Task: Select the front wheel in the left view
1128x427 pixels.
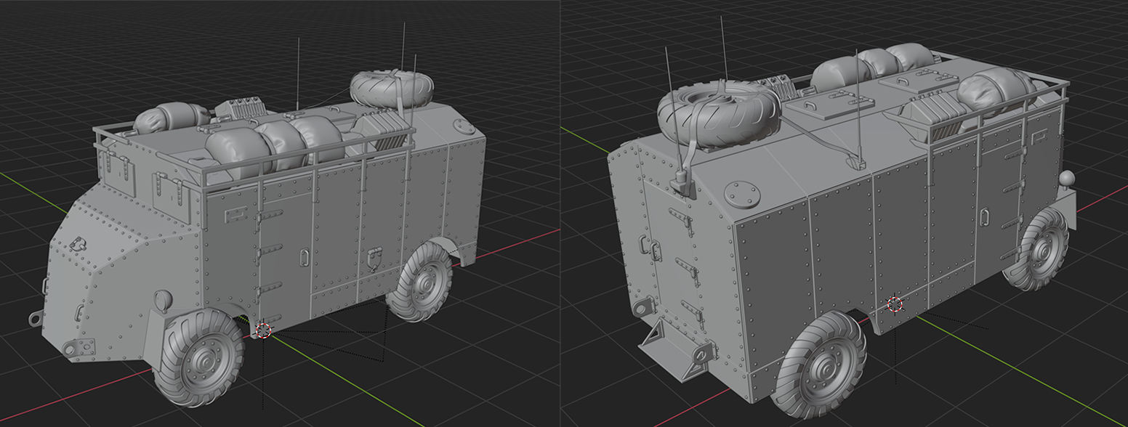Action: pos(199,357)
